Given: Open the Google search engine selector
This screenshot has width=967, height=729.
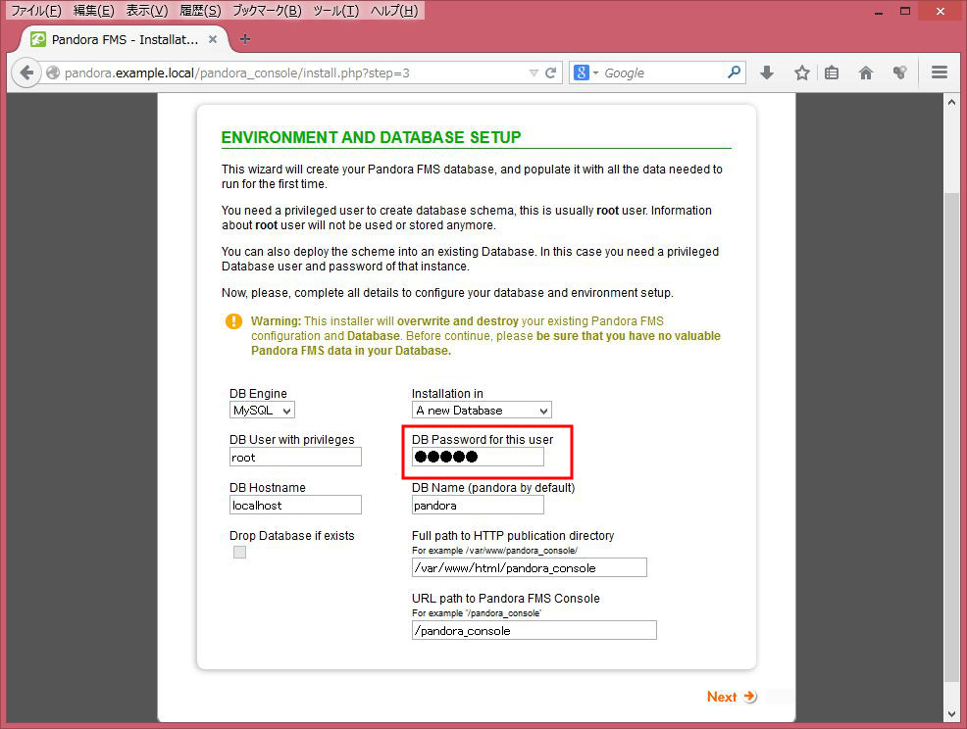Looking at the screenshot, I should tap(585, 73).
